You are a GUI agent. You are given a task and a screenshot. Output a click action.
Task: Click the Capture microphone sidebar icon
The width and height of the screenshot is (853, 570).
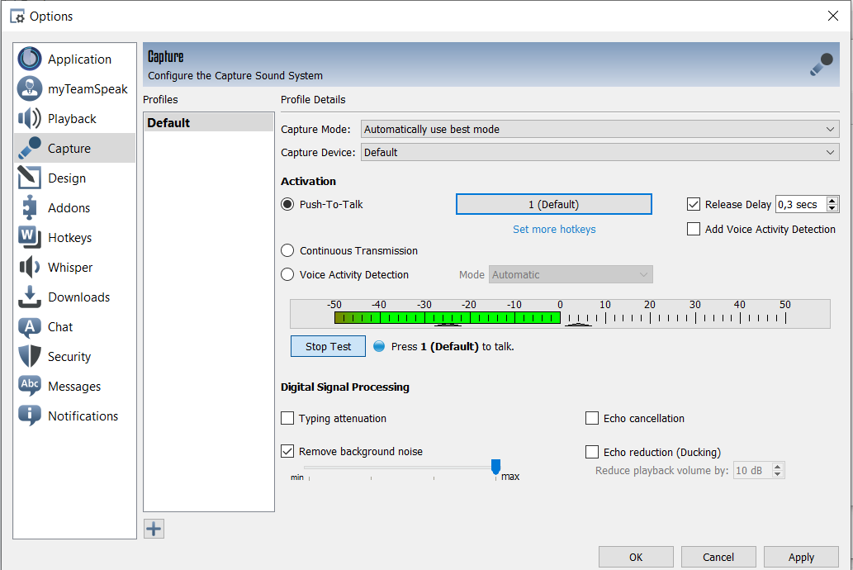[x=30, y=148]
